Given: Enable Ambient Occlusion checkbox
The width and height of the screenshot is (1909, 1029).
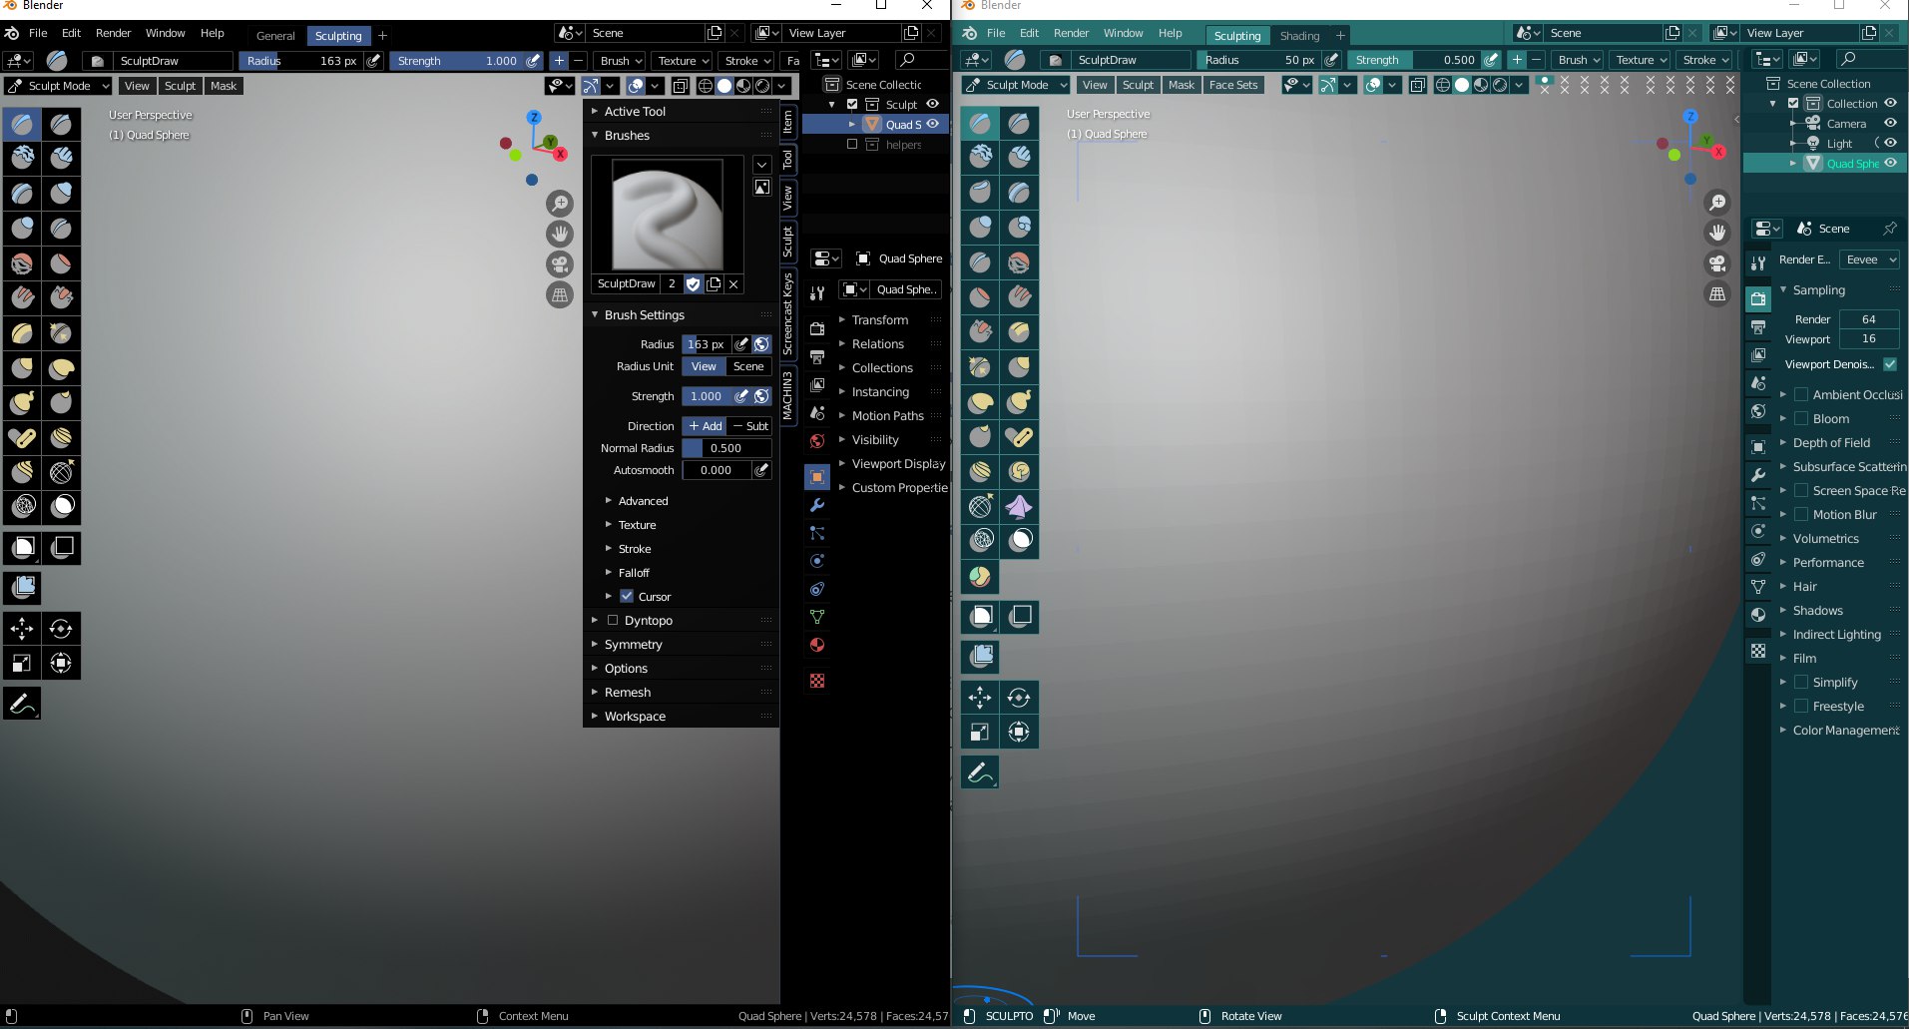Looking at the screenshot, I should point(1801,395).
